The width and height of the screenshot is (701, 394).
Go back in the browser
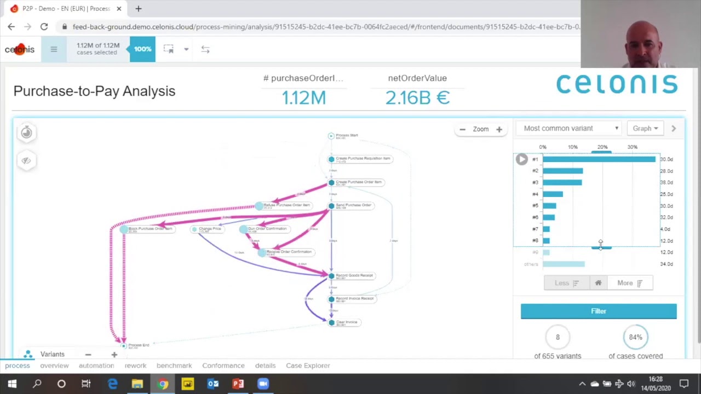(12, 26)
